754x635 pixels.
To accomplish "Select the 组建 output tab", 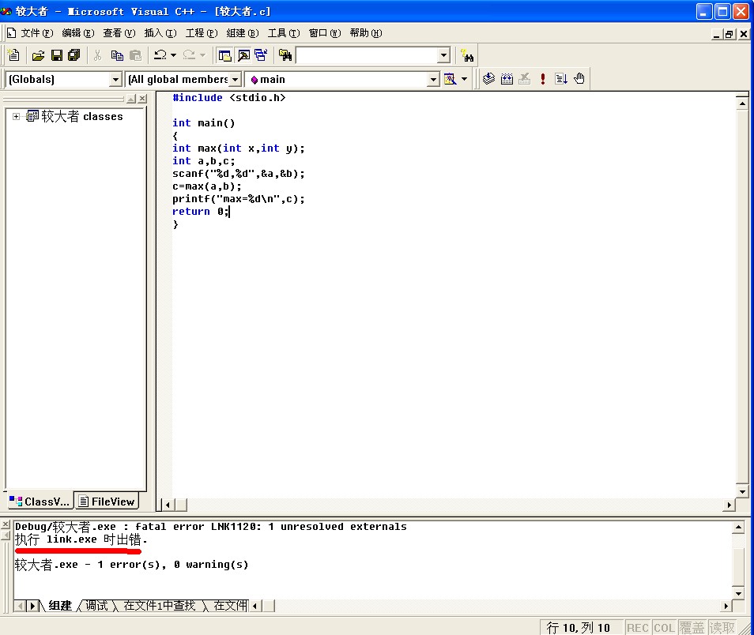I will click(60, 605).
